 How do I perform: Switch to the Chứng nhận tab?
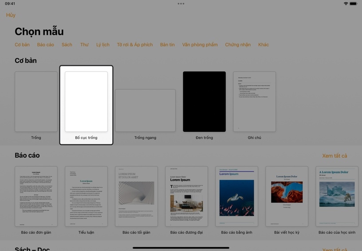point(238,45)
